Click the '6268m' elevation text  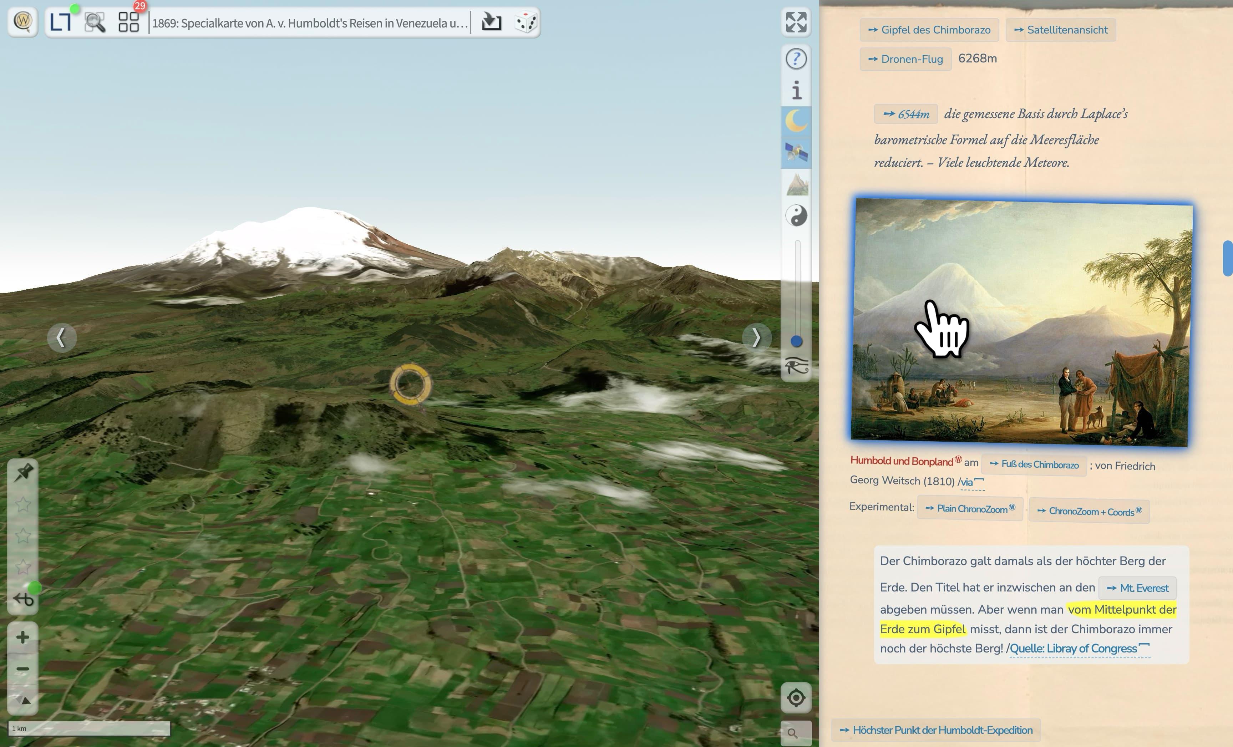977,59
